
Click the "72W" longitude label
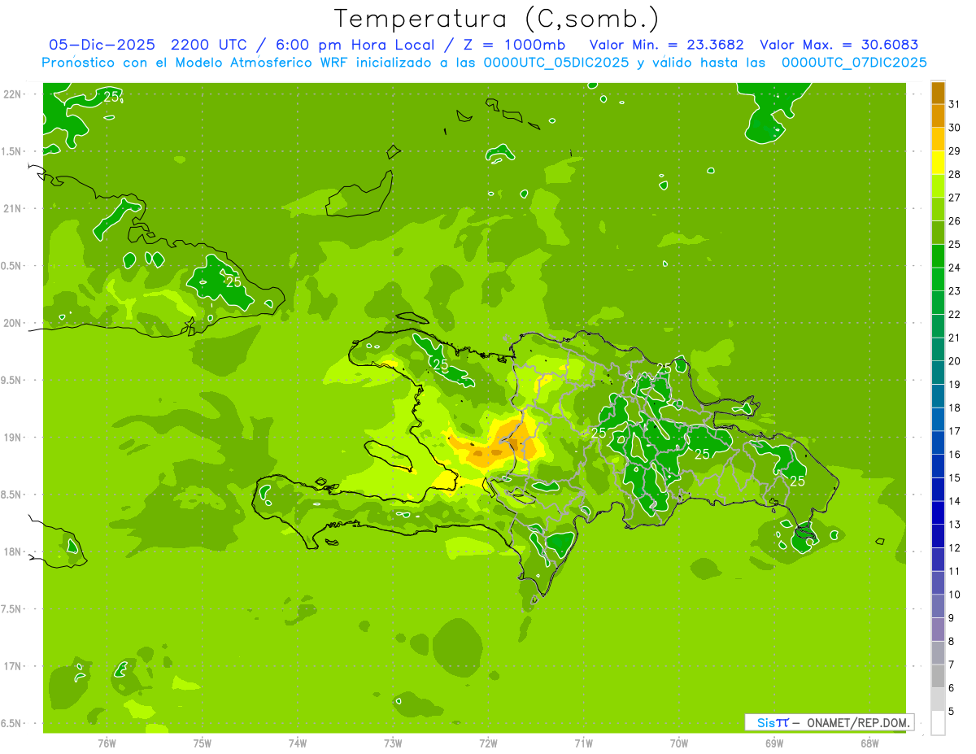tap(488, 743)
